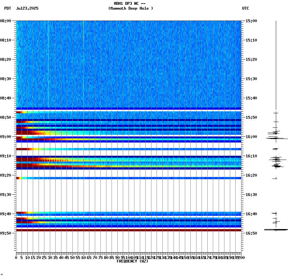Click the 0 Hz frequency tick label
This screenshot has width=290, height=278.
pos(15,257)
